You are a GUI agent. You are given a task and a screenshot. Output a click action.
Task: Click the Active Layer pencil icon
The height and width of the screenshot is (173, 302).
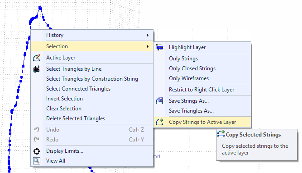point(37,58)
